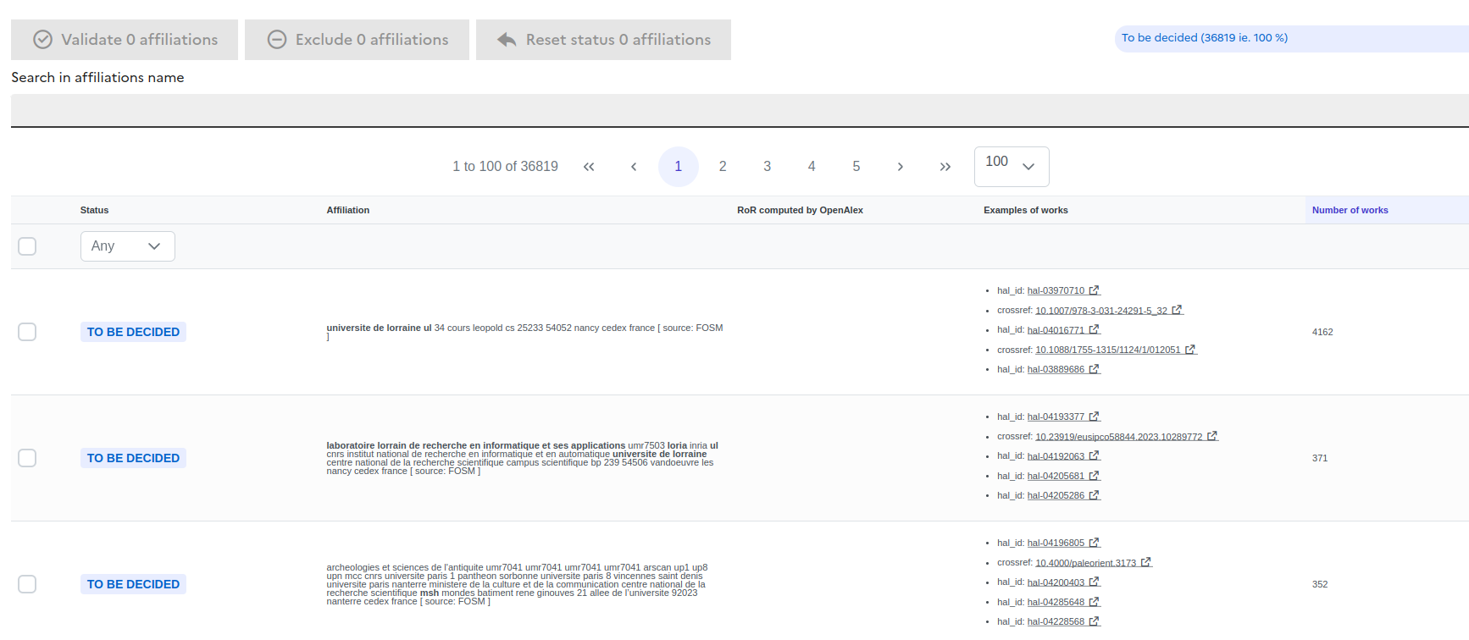This screenshot has height=640, width=1469.
Task: Select the universite de lorraine row checkbox
Action: [27, 332]
